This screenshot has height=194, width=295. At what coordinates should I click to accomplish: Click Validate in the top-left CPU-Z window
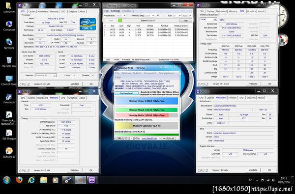pyautogui.click(x=75, y=84)
